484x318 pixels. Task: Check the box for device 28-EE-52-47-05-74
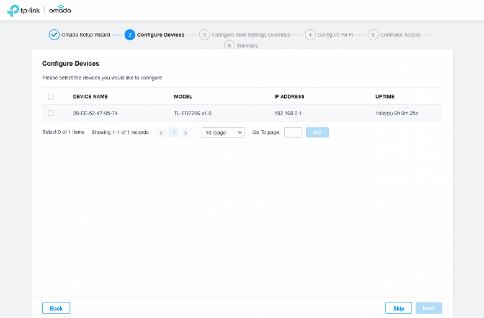click(x=51, y=113)
